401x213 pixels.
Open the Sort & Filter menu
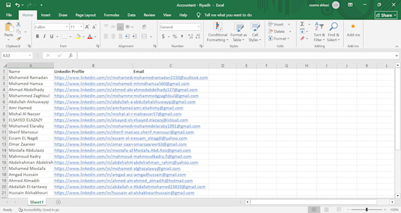pos(319,32)
